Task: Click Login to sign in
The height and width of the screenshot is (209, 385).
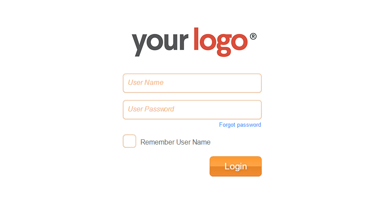Action: [235, 166]
